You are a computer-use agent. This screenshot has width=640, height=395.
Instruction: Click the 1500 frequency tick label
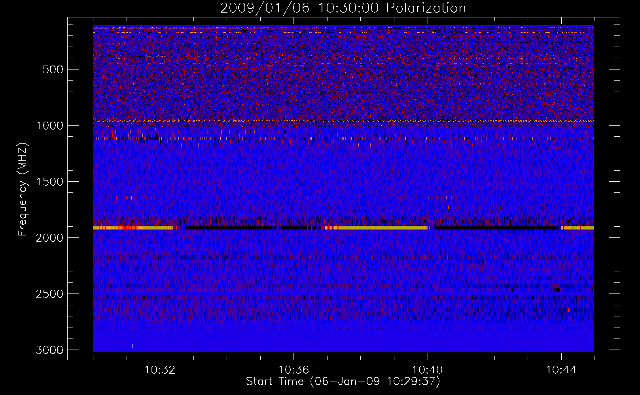click(49, 182)
